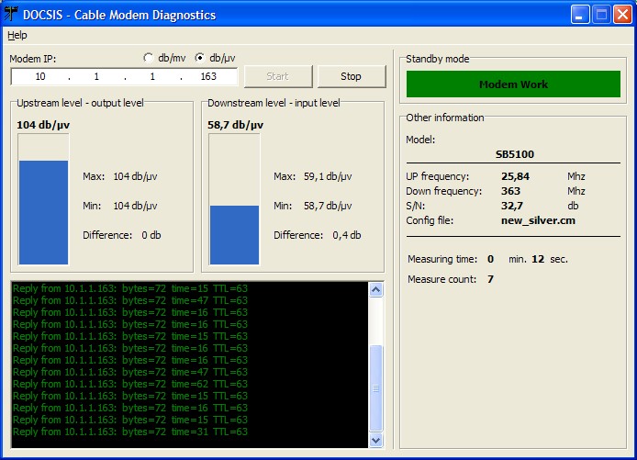Click the second IP octet field showing 1
637x460 pixels.
pos(96,76)
